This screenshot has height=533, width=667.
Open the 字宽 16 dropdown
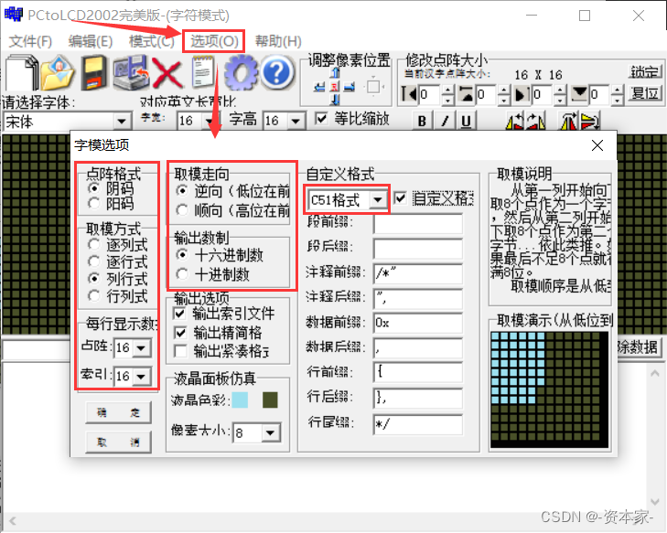click(209, 122)
